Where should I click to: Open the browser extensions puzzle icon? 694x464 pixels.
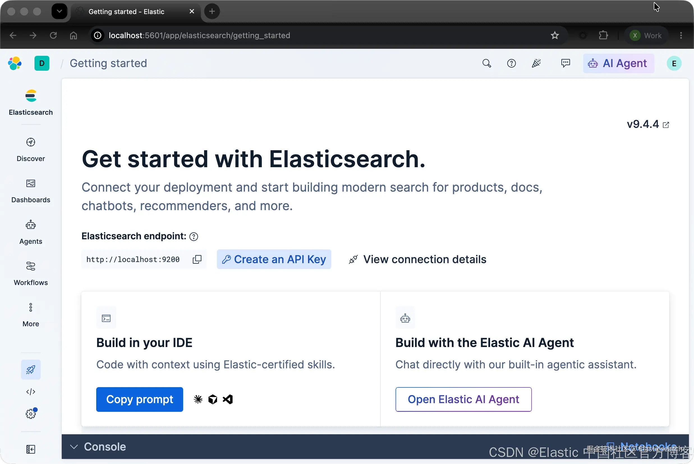pos(603,36)
